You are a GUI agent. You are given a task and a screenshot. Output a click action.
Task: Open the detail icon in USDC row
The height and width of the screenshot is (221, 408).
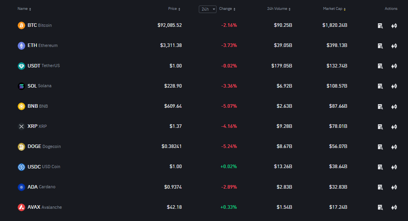[x=380, y=167]
